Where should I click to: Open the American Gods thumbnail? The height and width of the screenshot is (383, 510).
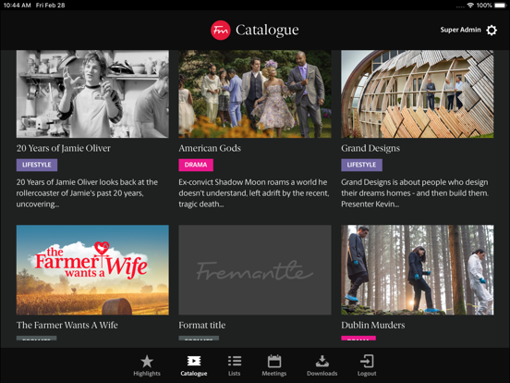click(255, 93)
